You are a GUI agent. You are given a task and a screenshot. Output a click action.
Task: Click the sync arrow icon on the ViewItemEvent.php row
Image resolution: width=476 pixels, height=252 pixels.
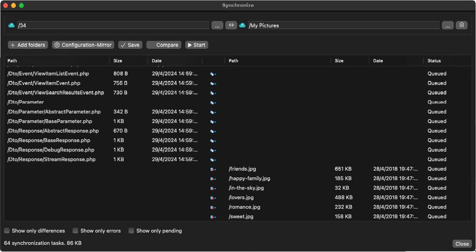click(213, 83)
